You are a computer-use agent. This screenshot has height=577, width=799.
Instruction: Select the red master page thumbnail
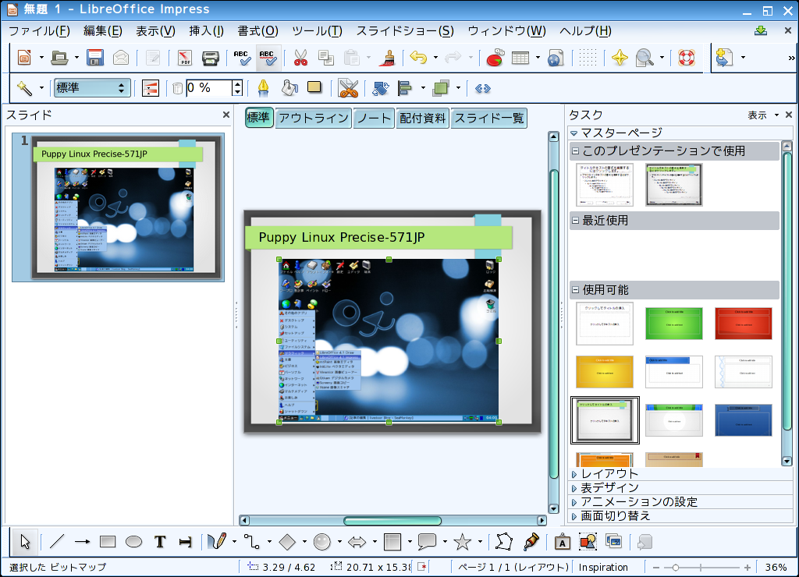[x=744, y=324]
